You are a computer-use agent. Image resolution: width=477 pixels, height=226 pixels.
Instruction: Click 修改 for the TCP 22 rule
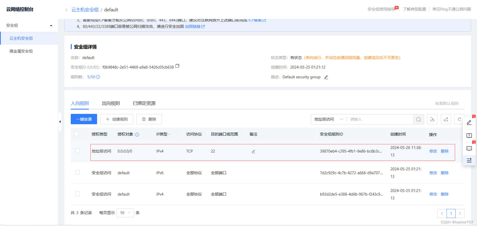tap(433, 151)
